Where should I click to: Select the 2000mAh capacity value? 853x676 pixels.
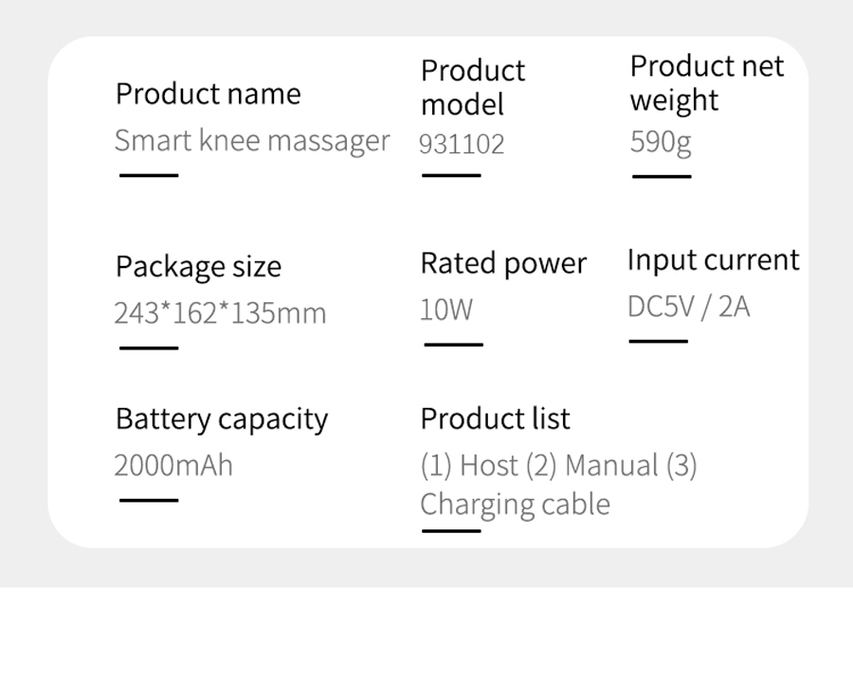[173, 466]
